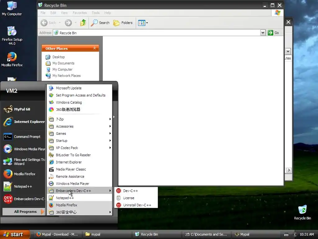Open the Views dropdown button
The height and width of the screenshot is (239, 318).
pyautogui.click(x=143, y=23)
